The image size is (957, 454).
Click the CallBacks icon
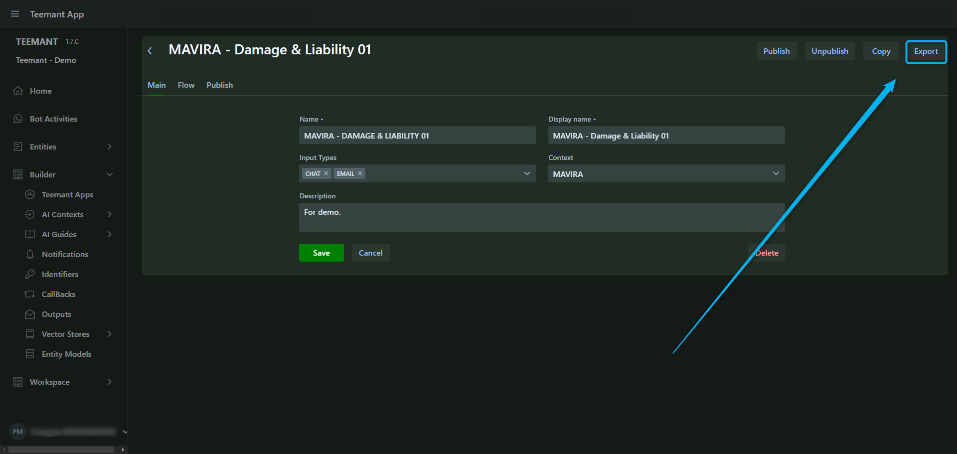click(30, 294)
